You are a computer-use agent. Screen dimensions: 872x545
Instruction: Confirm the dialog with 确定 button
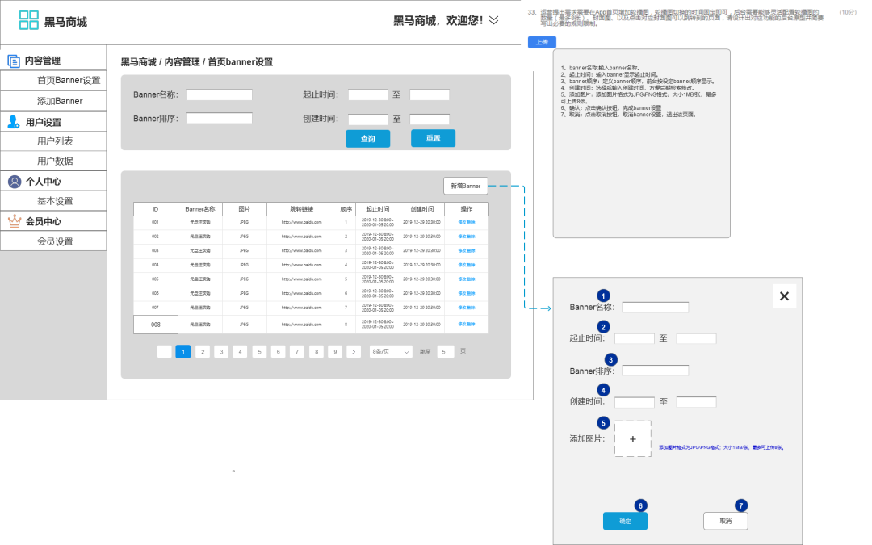pos(625,521)
